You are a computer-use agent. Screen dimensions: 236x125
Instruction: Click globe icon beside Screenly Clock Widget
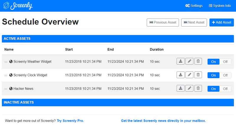pyautogui.click(x=11, y=75)
